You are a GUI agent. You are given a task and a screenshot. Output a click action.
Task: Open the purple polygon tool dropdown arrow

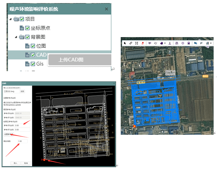pyautogui.click(x=165, y=43)
